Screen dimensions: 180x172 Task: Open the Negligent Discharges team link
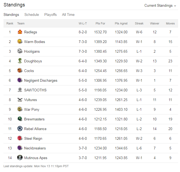[x=41, y=80]
